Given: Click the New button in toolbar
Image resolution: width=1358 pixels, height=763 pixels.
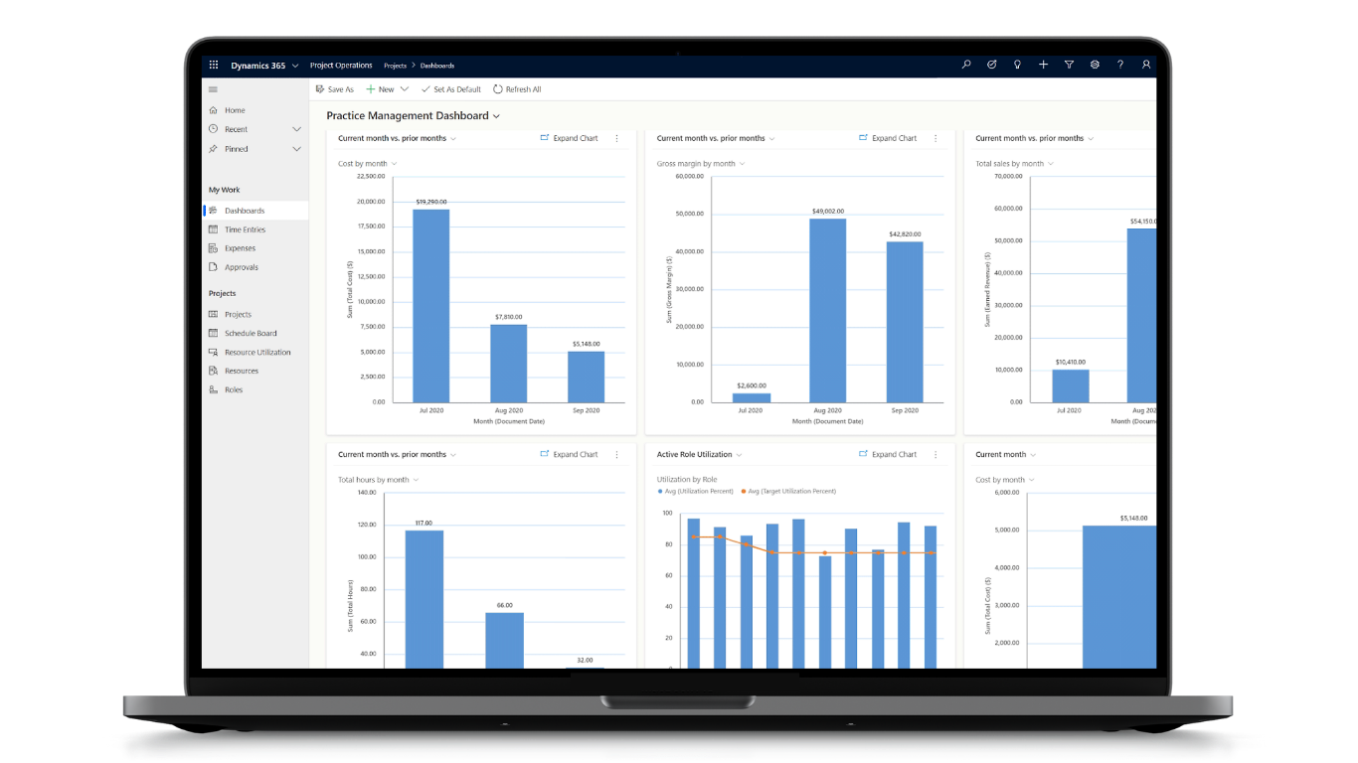Looking at the screenshot, I should (x=380, y=89).
